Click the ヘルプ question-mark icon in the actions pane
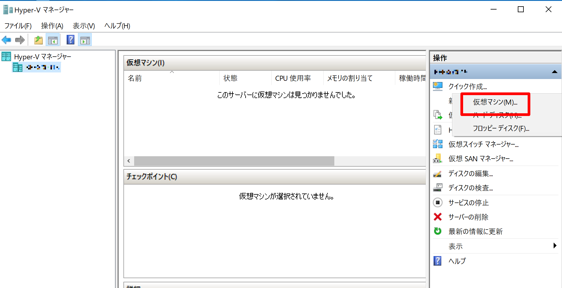 437,261
